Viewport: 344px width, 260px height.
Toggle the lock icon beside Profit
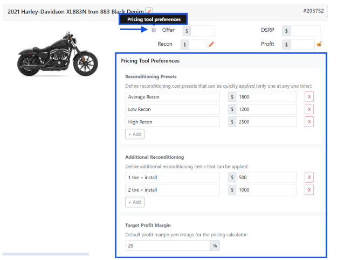tap(319, 45)
